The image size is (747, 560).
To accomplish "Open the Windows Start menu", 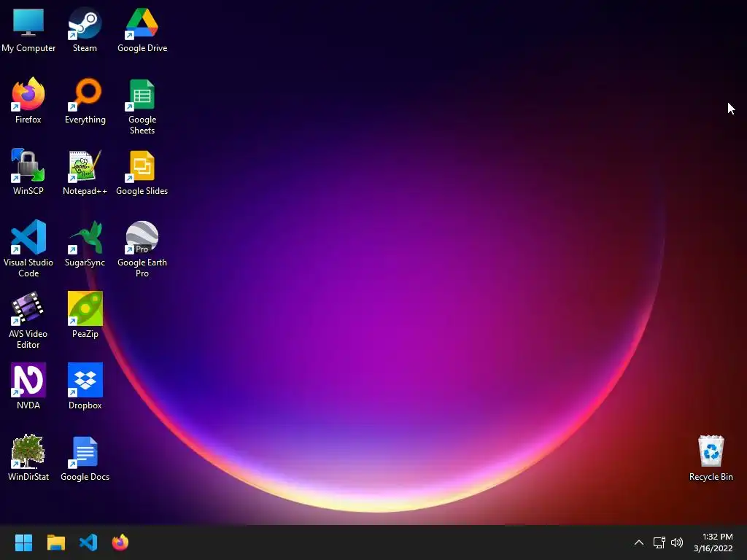I will coord(23,542).
